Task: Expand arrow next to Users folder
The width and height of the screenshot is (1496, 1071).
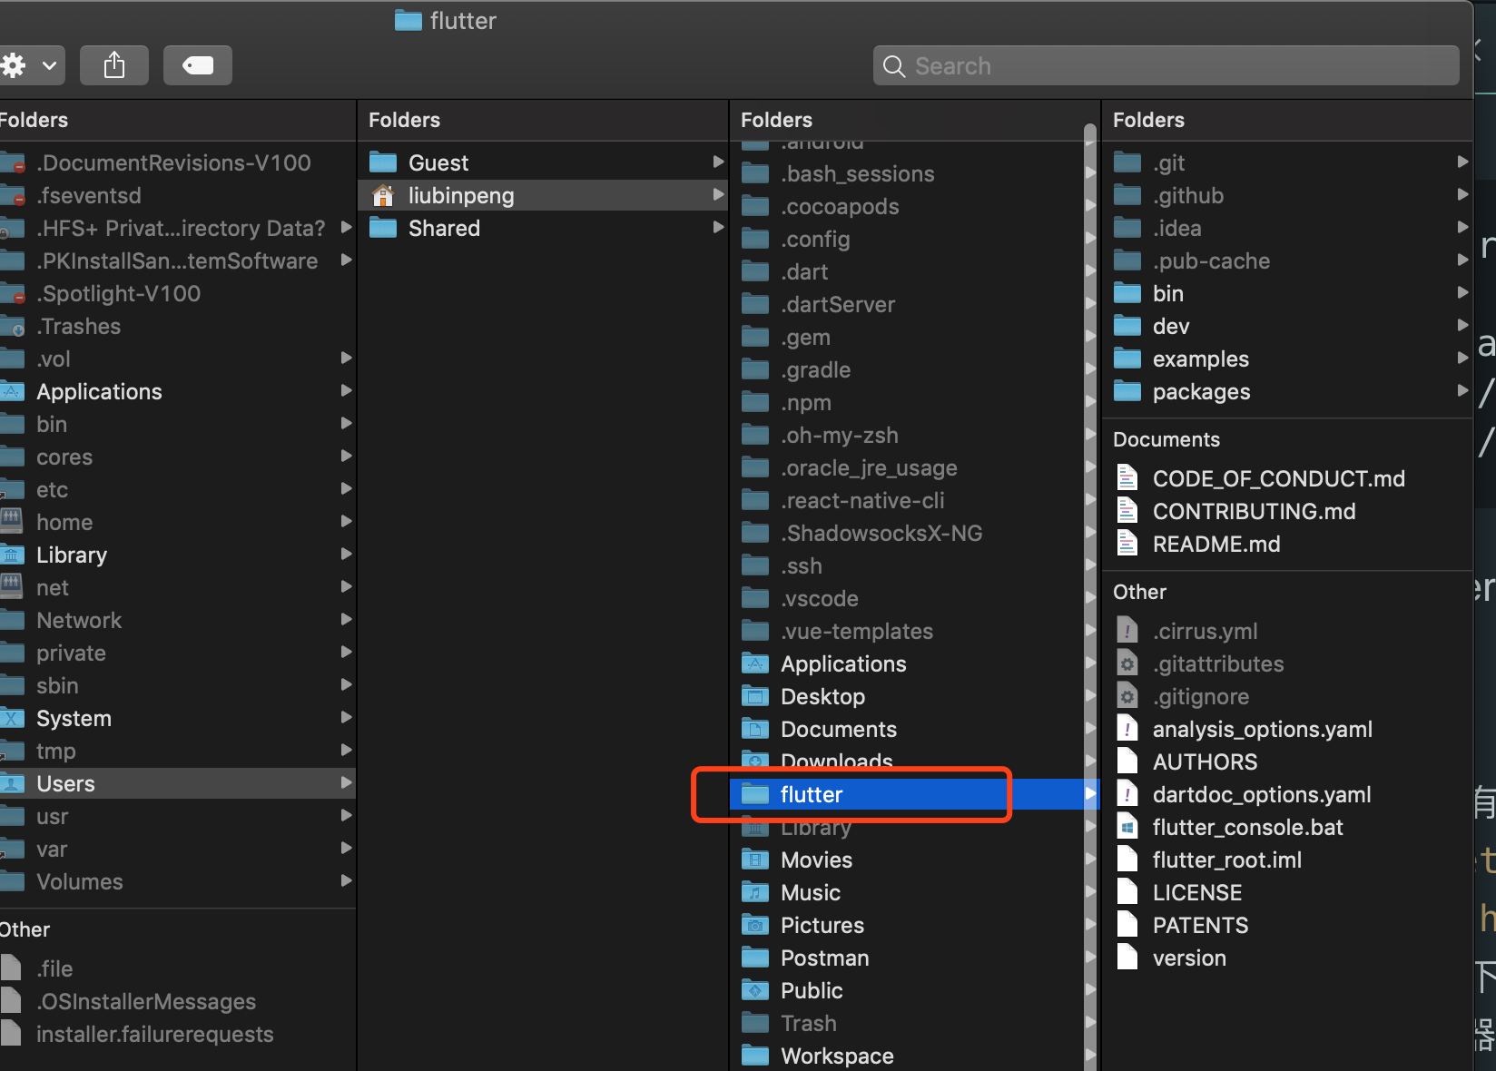Action: 346,782
